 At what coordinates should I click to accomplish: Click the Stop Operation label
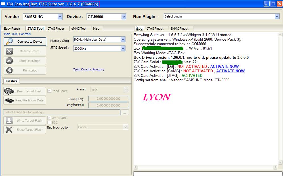pyautogui.click(x=30, y=61)
